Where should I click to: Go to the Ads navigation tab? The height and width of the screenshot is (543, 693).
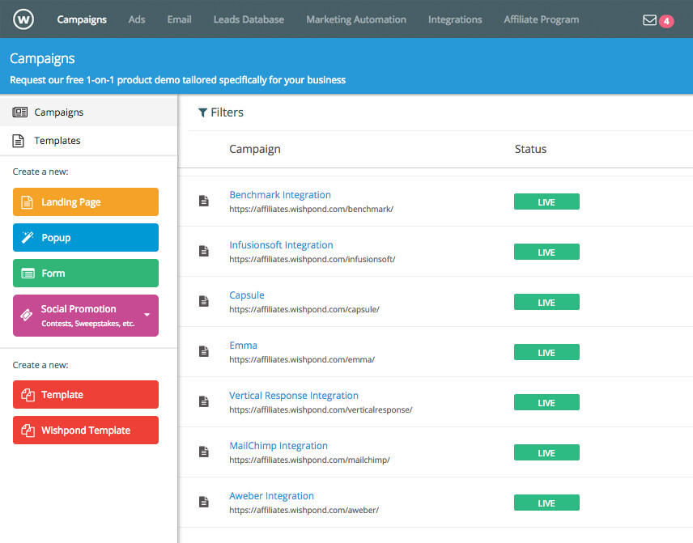click(x=137, y=19)
